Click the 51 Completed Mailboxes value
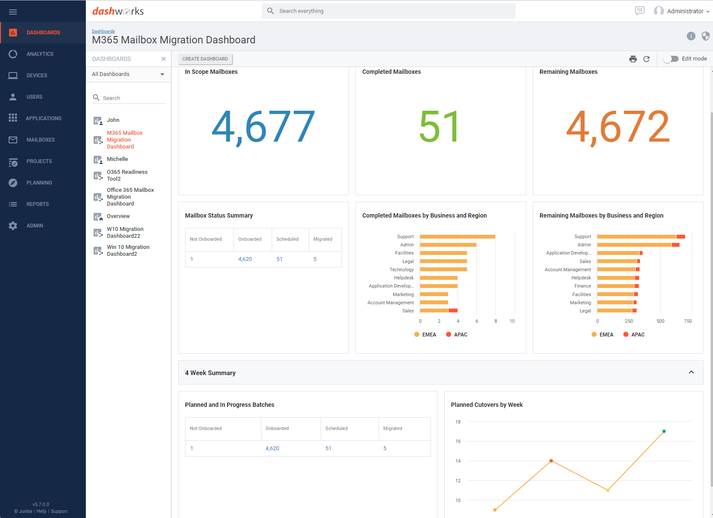The height and width of the screenshot is (518, 713). (440, 126)
